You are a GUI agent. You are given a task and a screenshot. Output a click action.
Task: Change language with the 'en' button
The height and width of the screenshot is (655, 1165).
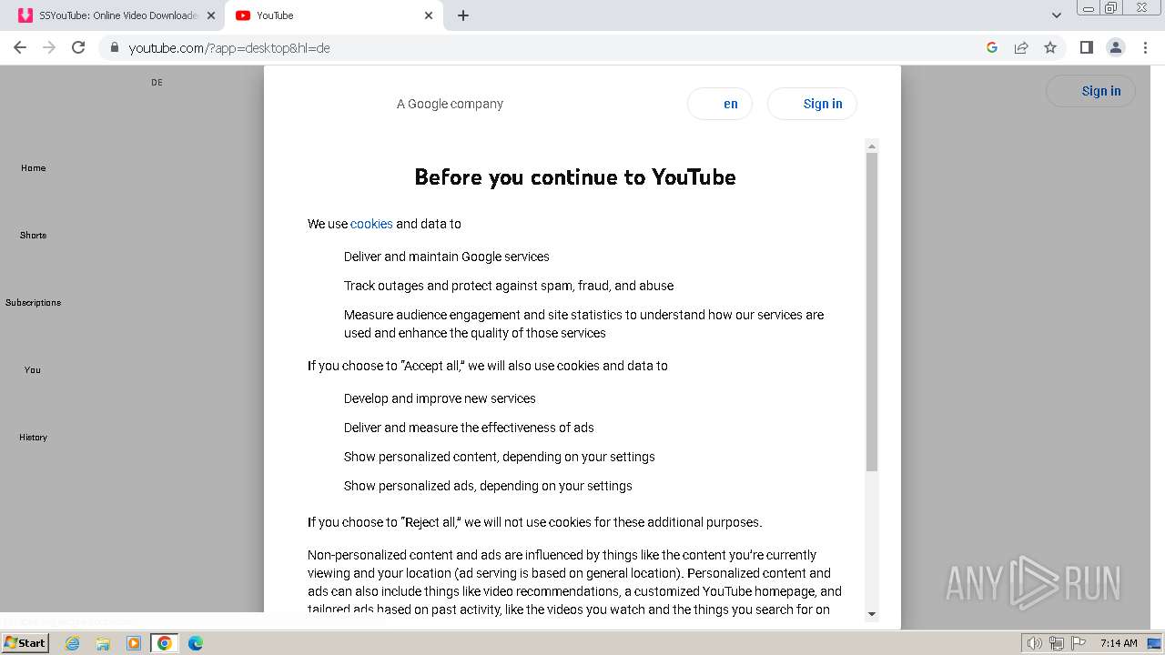tap(720, 104)
